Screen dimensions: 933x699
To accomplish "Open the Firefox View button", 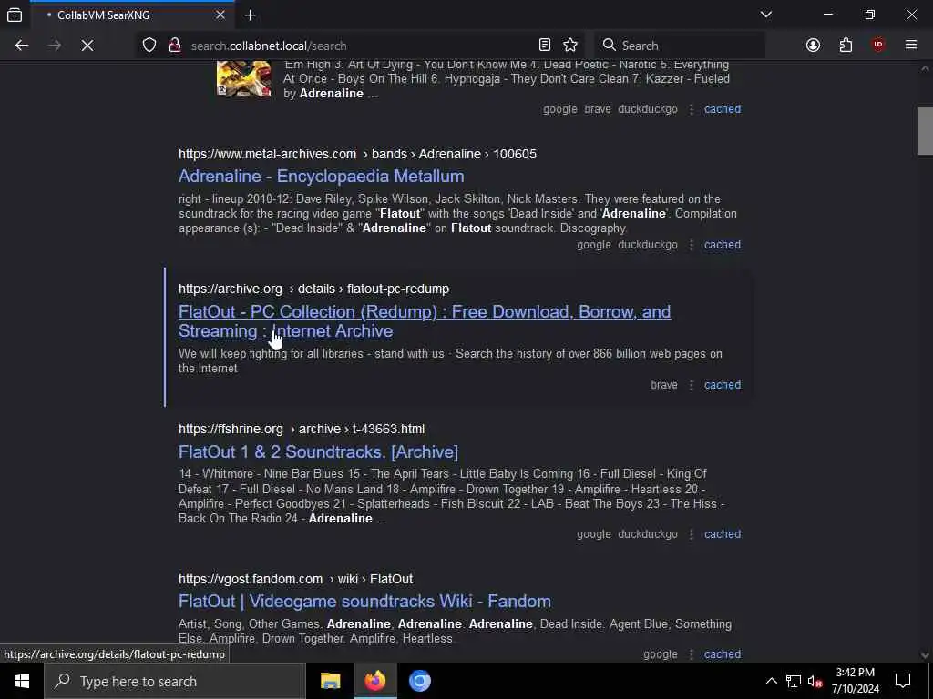I will click(x=15, y=15).
